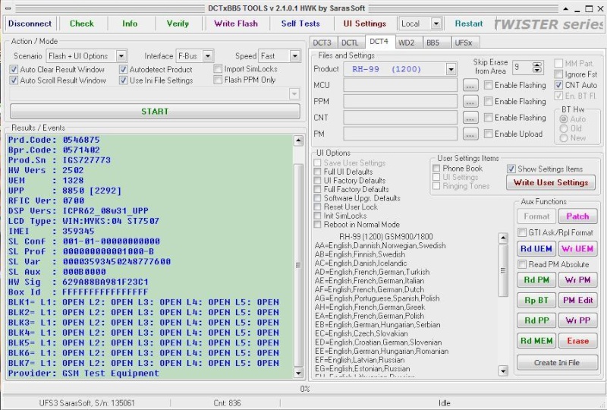607x410 pixels.
Task: Click the Wr PM button
Action: [577, 280]
